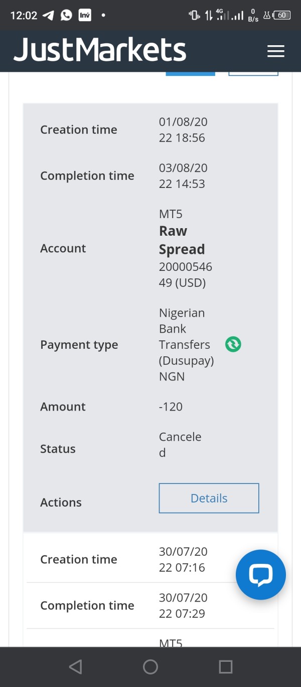Tap the vibrate mode status icon

click(x=194, y=15)
